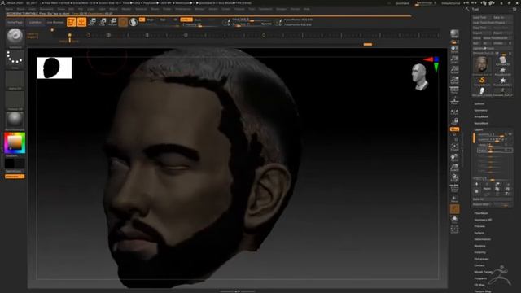Click the head silhouette thumbnail in canvas
521x293 pixels.
pos(55,68)
